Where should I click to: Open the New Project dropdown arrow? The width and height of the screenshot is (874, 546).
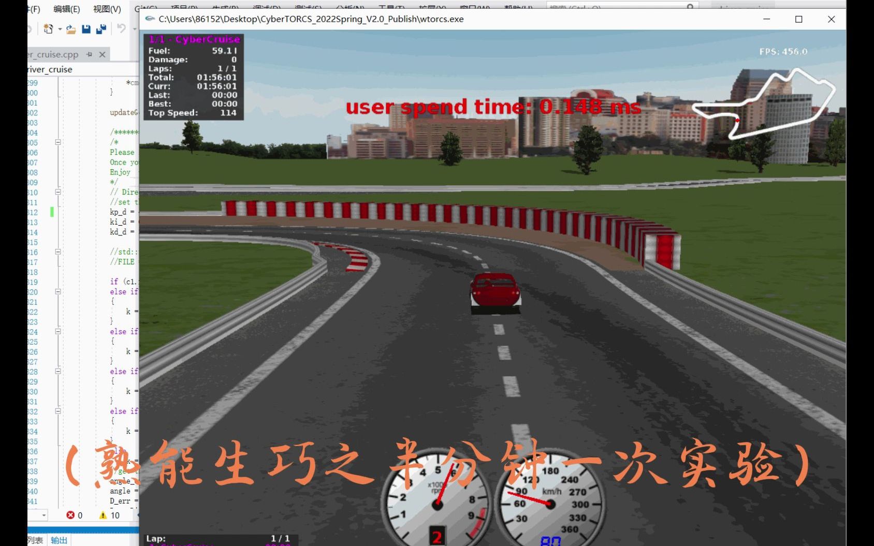[60, 29]
